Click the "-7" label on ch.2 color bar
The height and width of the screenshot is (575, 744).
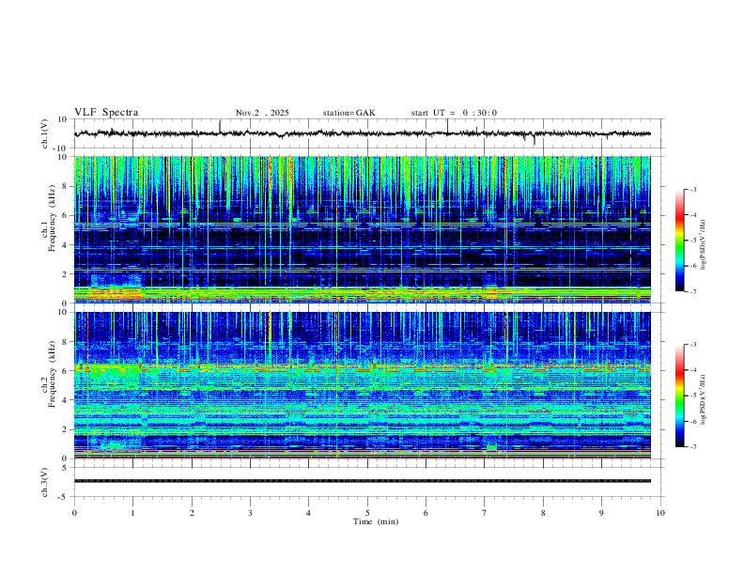[x=693, y=446]
